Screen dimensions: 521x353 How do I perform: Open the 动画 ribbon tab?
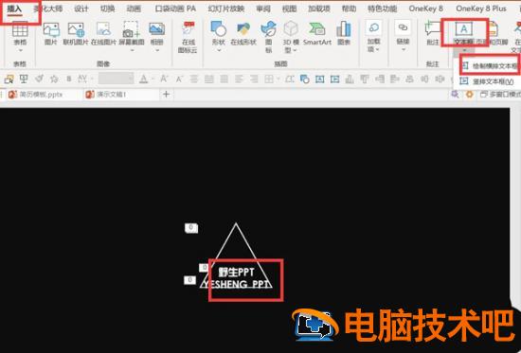click(134, 9)
